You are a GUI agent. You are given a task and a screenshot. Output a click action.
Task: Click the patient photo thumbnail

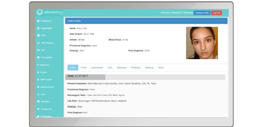202,43
